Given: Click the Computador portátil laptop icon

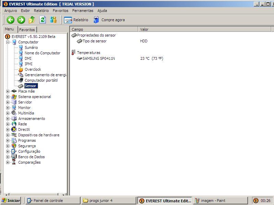Looking at the screenshot, I should coord(21,80).
